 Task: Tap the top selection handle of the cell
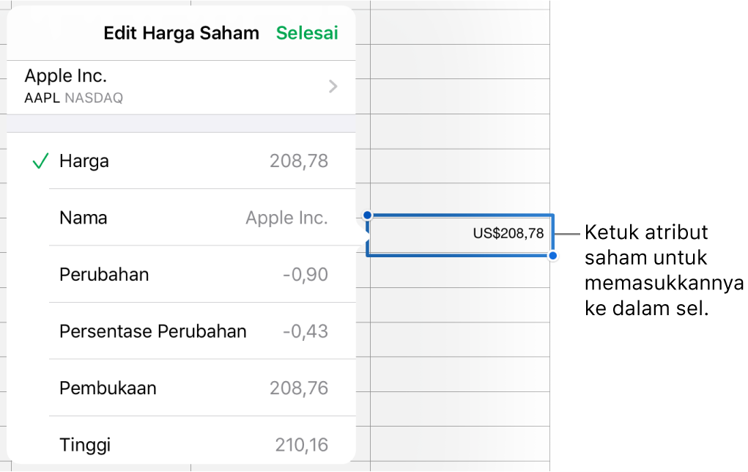(369, 214)
